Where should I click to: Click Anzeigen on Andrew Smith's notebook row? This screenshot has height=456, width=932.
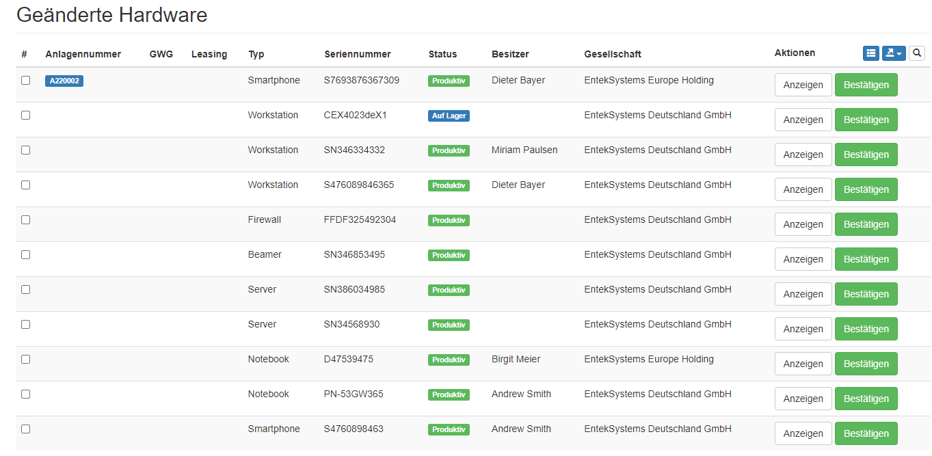click(803, 398)
